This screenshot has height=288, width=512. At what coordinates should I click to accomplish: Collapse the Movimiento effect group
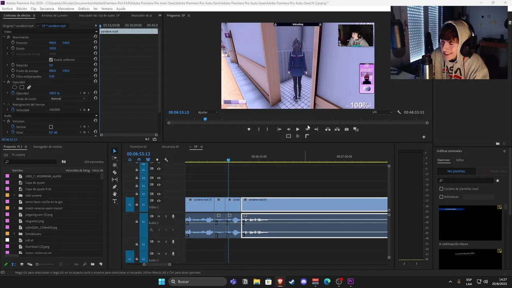(4, 37)
